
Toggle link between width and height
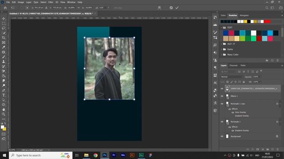[79, 8]
